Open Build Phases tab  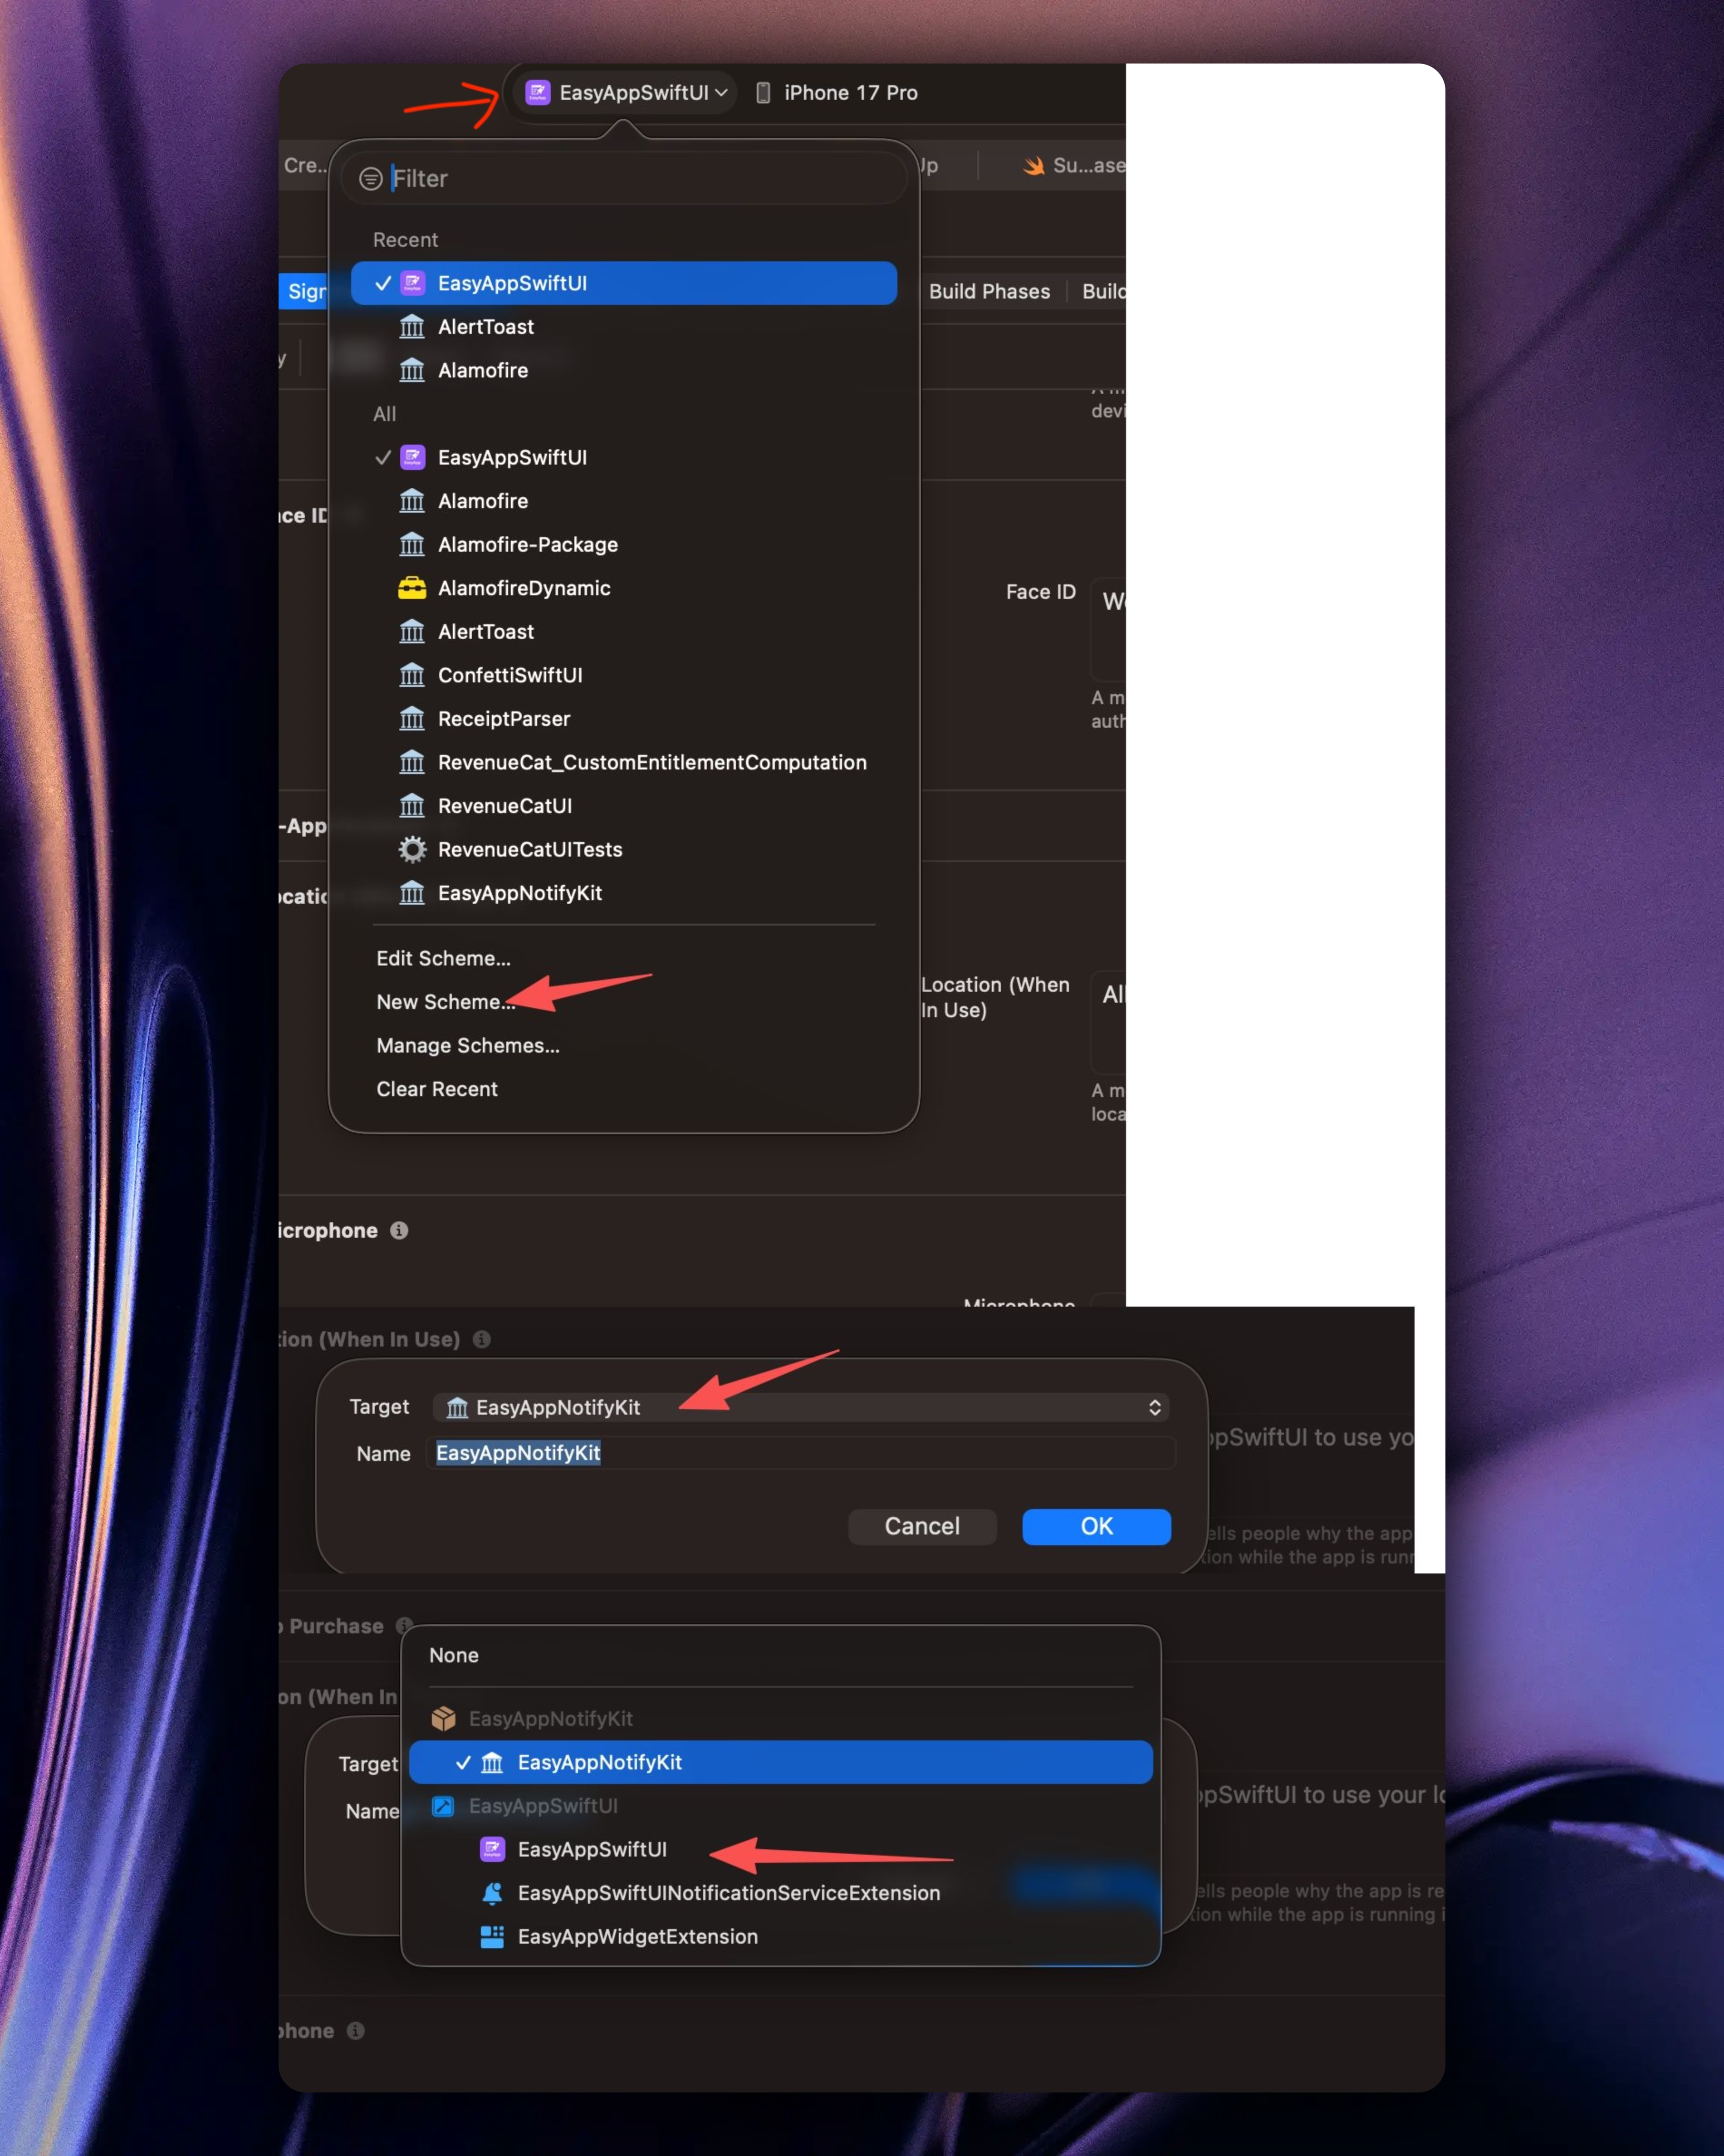[x=989, y=291]
